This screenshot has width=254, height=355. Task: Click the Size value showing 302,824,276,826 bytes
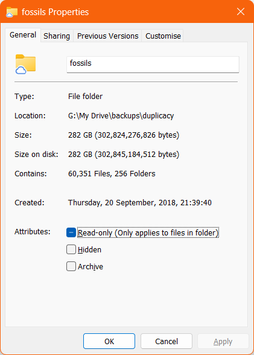124,135
